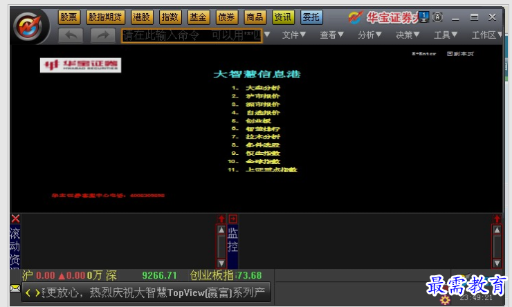Open the 委托 trading button
The height and width of the screenshot is (307, 512).
point(311,17)
